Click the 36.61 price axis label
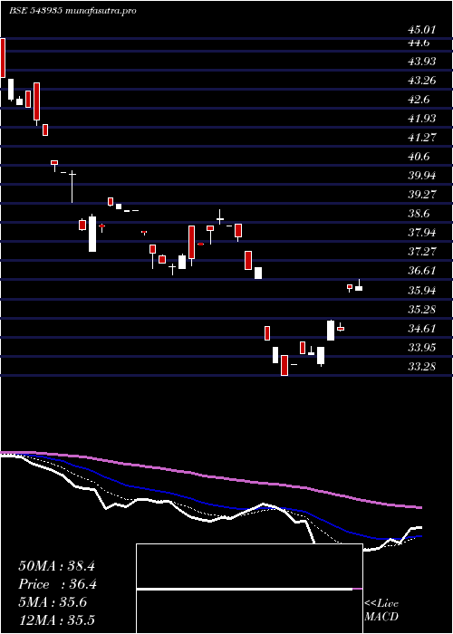This screenshot has height=634, width=453. pos(421,271)
